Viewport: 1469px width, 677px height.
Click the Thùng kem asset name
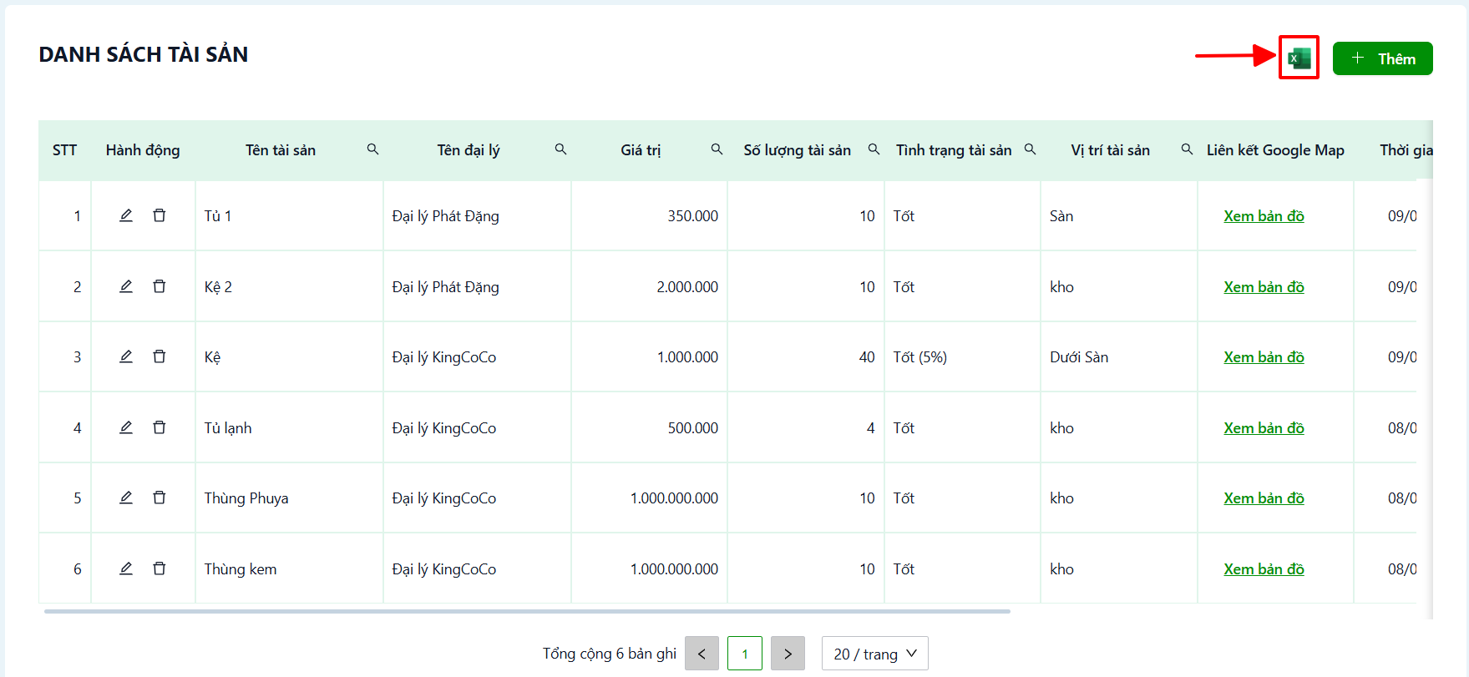241,569
